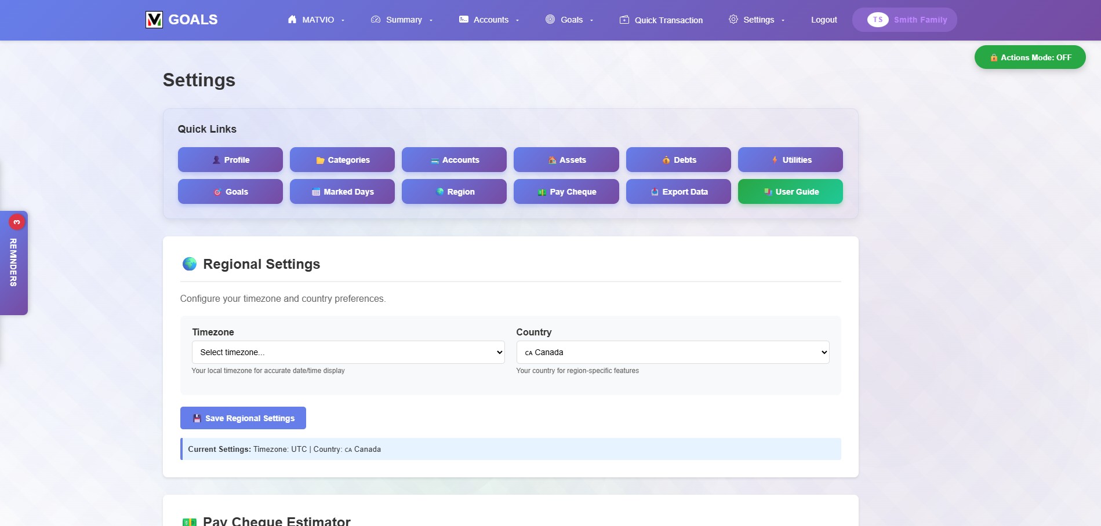Expand the Reminders side panel

pos(13,262)
